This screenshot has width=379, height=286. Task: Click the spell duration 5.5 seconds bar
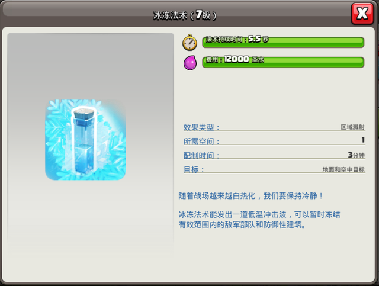[x=283, y=41]
